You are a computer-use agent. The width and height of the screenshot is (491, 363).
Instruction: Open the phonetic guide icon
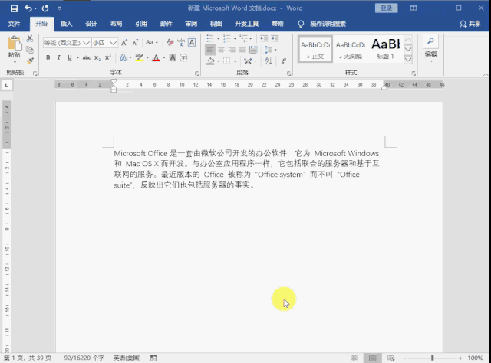(181, 42)
